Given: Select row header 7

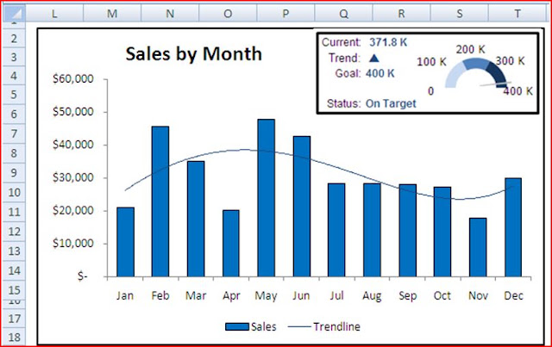Looking at the screenshot, I should pos(14,133).
